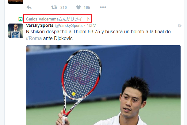Open the @VarskySports handle
This screenshot has width=187, height=125.
(x=69, y=25)
